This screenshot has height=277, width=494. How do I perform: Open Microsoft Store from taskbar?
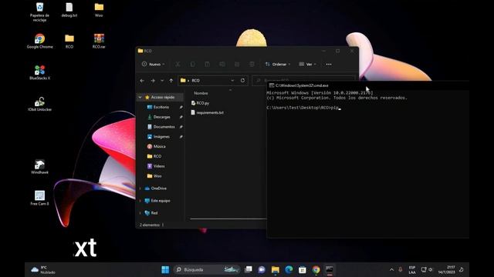(x=303, y=269)
